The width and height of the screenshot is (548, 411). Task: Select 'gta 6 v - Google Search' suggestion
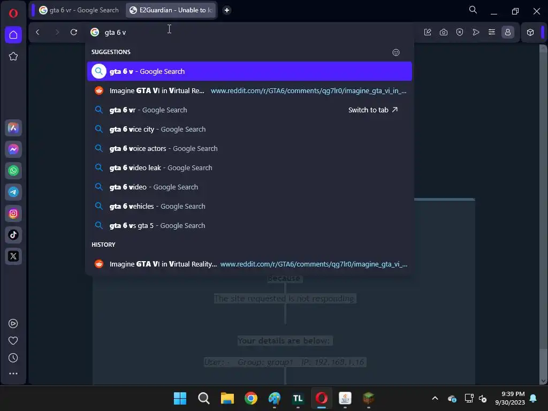[249, 71]
